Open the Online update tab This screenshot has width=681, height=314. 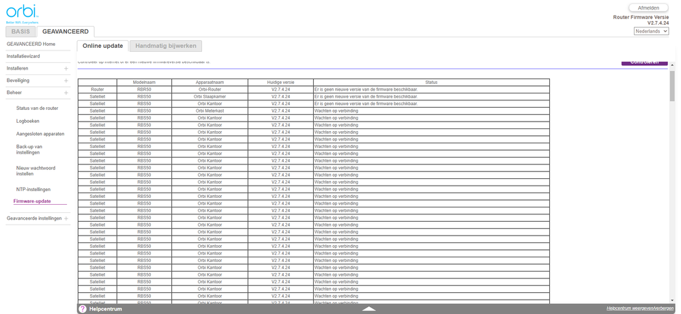click(103, 46)
